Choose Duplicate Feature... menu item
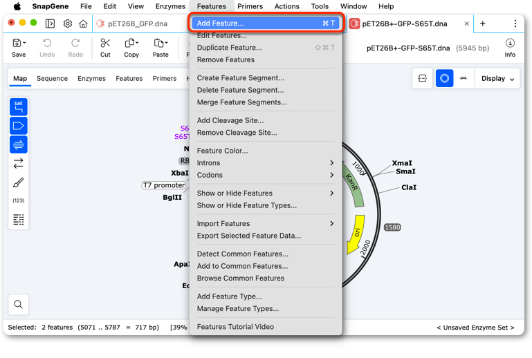This screenshot has width=532, height=358. coord(266,48)
